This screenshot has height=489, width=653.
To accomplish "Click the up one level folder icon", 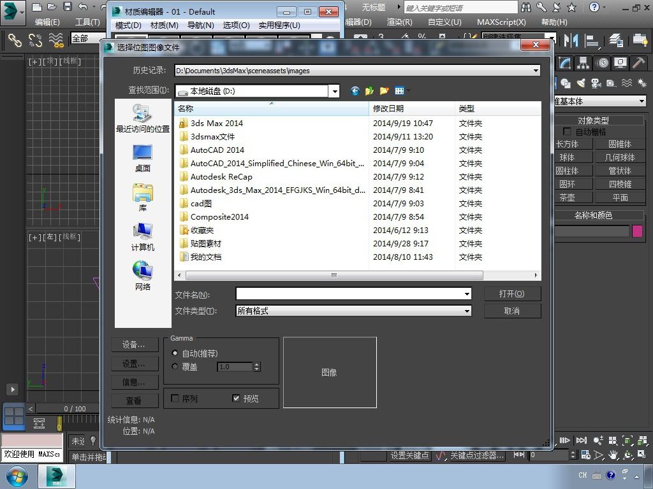I will pos(369,90).
